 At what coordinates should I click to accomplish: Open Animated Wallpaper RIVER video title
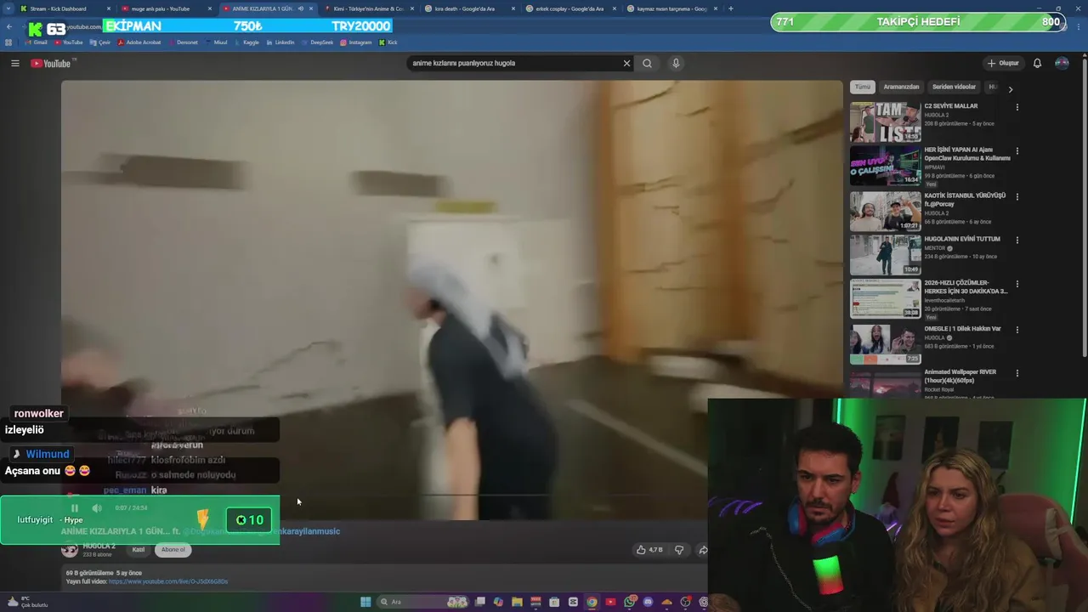pyautogui.click(x=960, y=377)
